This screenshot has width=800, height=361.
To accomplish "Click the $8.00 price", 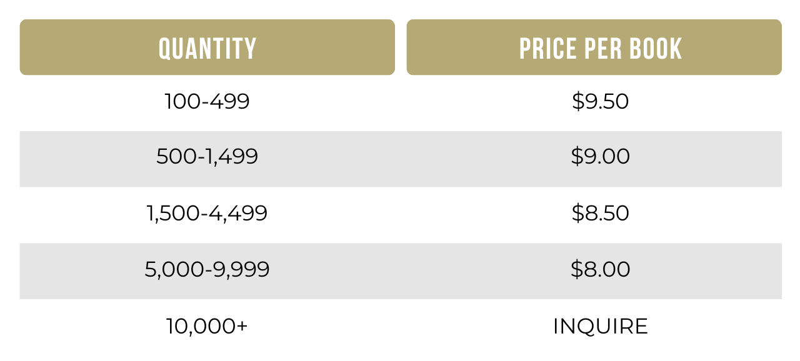I will [600, 270].
